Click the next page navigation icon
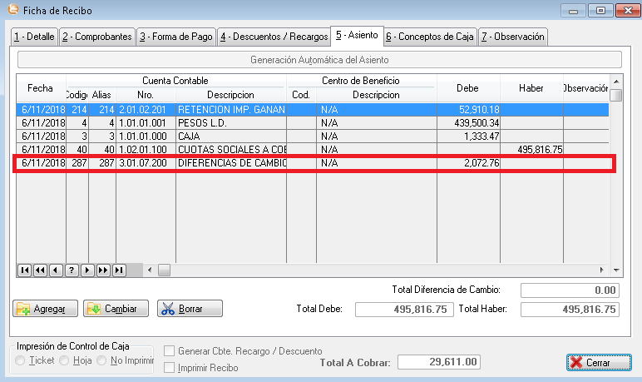The width and height of the screenshot is (642, 382). (x=103, y=270)
